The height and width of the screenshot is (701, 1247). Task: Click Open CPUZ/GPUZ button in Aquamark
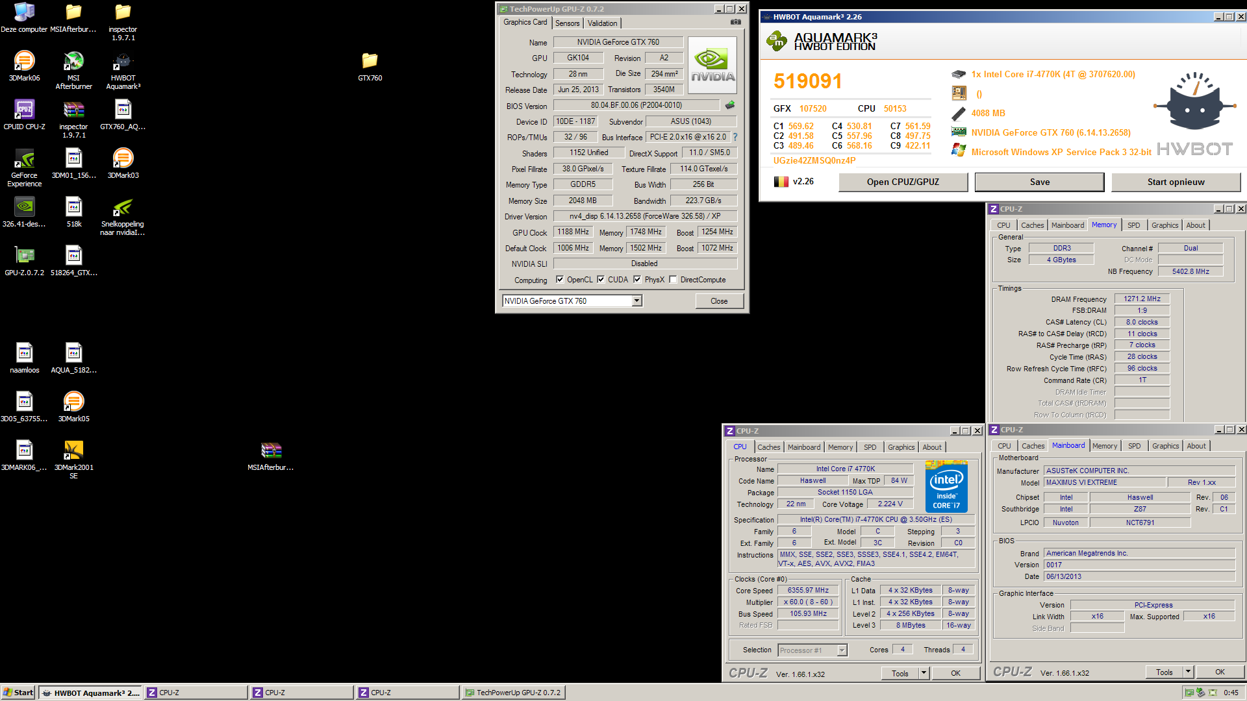[903, 182]
